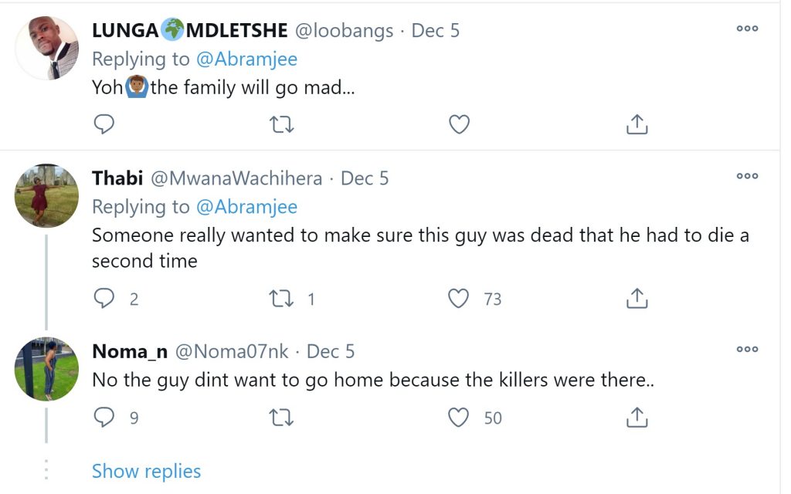Image resolution: width=791 pixels, height=494 pixels.
Task: Like LUNGA MDLETSHE's tweet
Action: click(459, 124)
